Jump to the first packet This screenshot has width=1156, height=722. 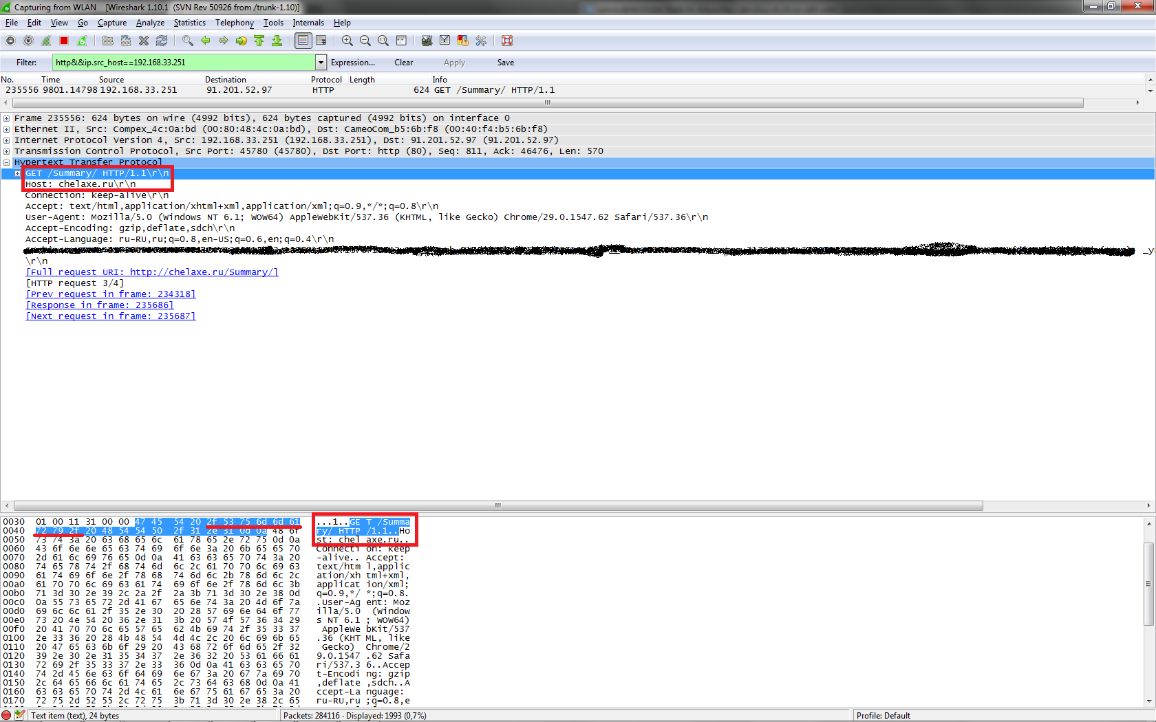259,41
